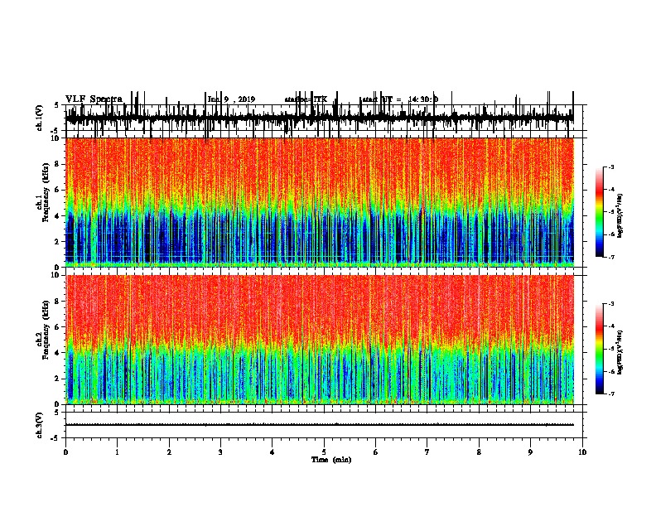Click the ch.2 color bar "log(PSD)" label

[620, 352]
